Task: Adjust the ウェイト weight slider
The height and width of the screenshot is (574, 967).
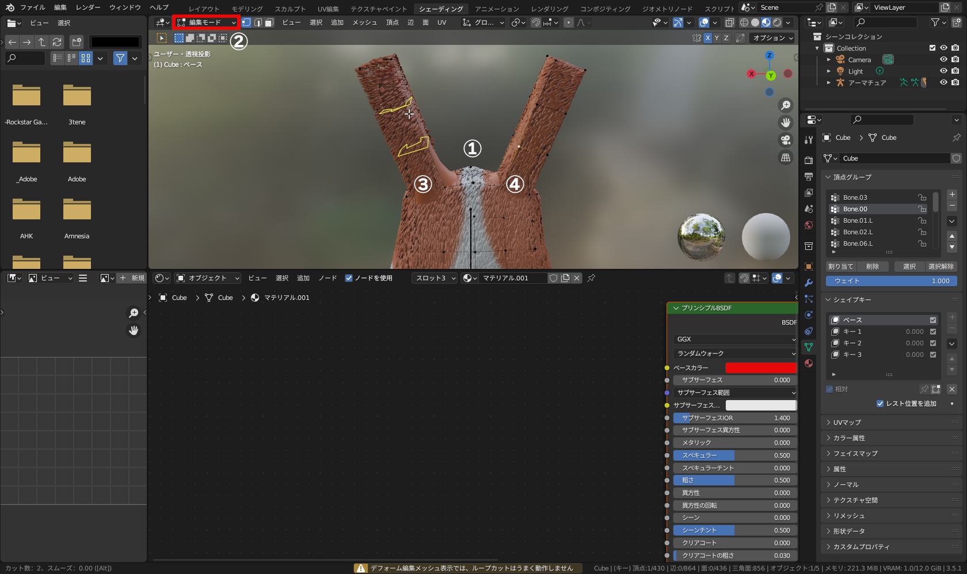Action: [x=892, y=281]
